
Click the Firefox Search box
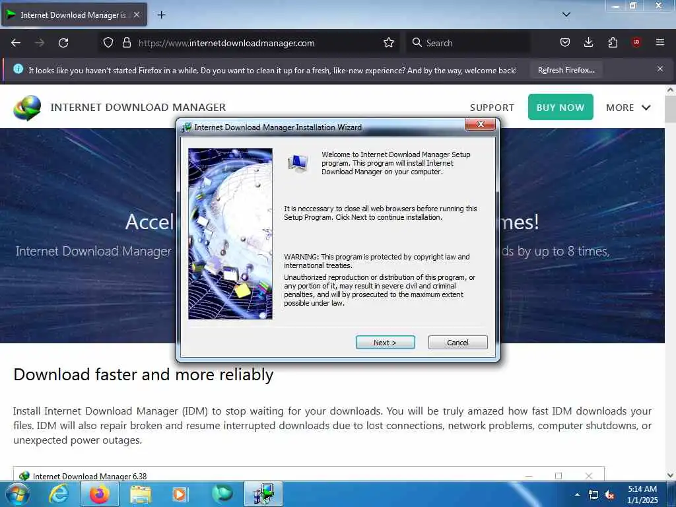point(468,43)
